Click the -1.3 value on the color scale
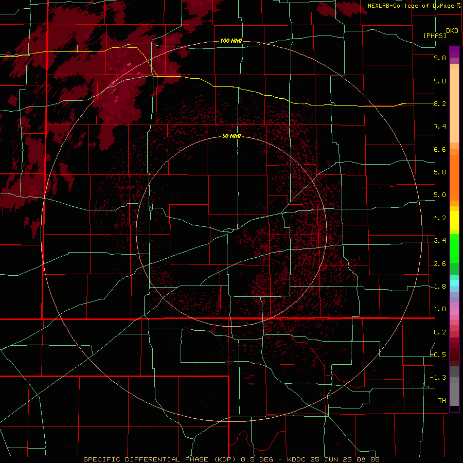The image size is (463, 463). pyautogui.click(x=438, y=378)
